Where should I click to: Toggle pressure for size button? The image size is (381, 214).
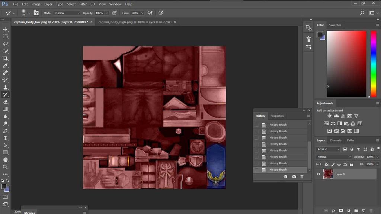161,13
